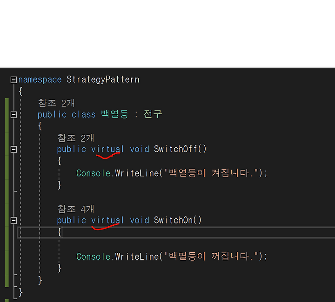Click the closing brace of SwitchOff
Image resolution: width=335 pixels, height=302 pixels.
coord(60,185)
